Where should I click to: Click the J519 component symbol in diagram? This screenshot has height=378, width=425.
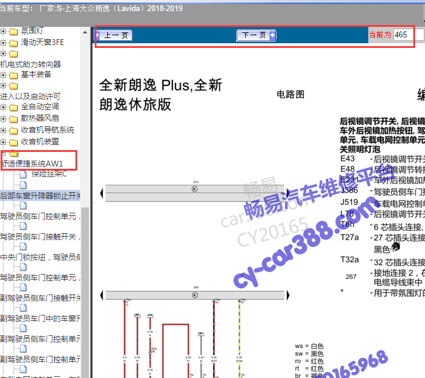pyautogui.click(x=195, y=189)
